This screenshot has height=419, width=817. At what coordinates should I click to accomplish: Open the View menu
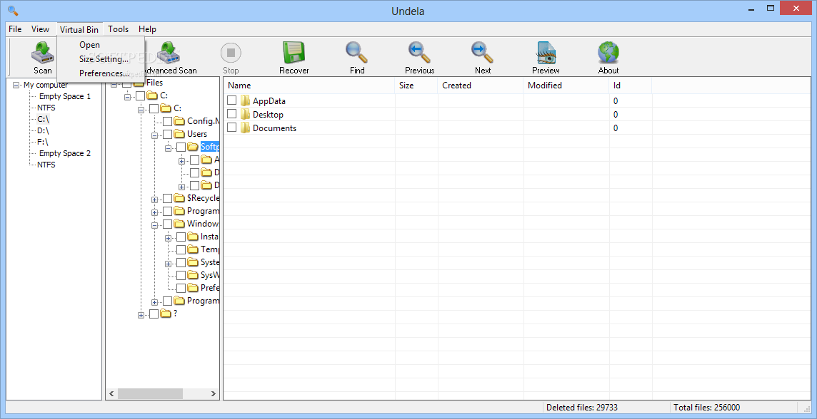click(x=40, y=29)
